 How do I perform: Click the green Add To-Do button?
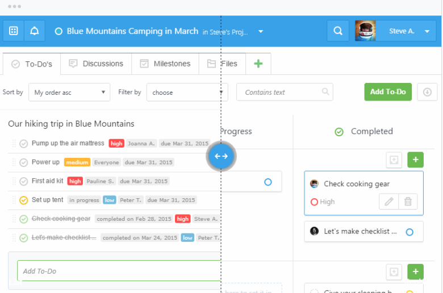[x=388, y=92]
